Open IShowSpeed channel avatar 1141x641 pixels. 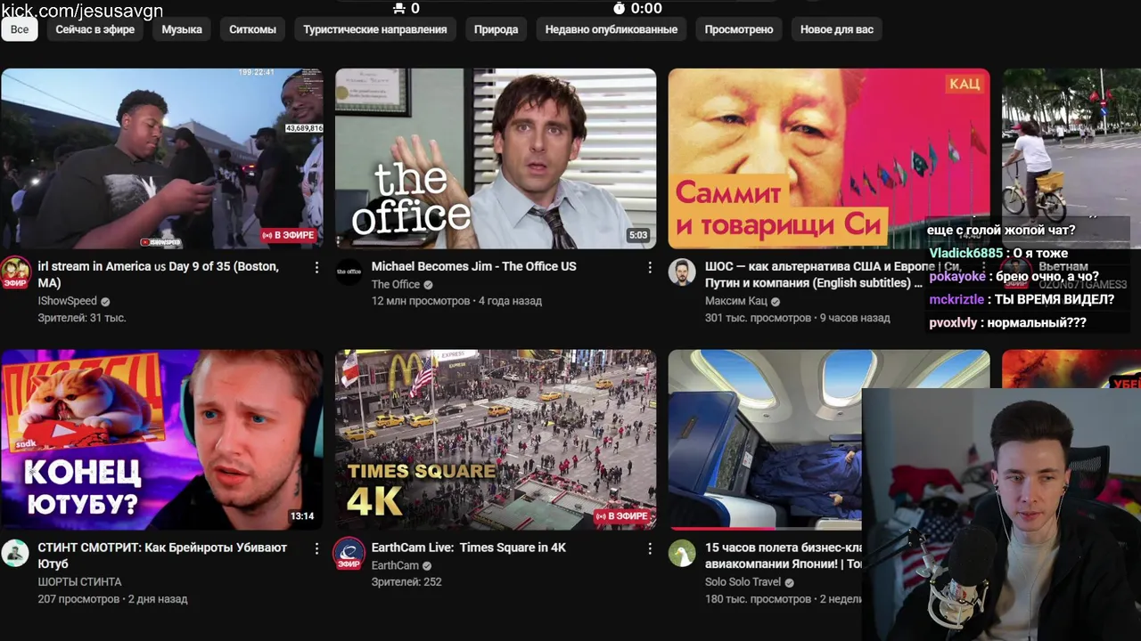click(15, 272)
